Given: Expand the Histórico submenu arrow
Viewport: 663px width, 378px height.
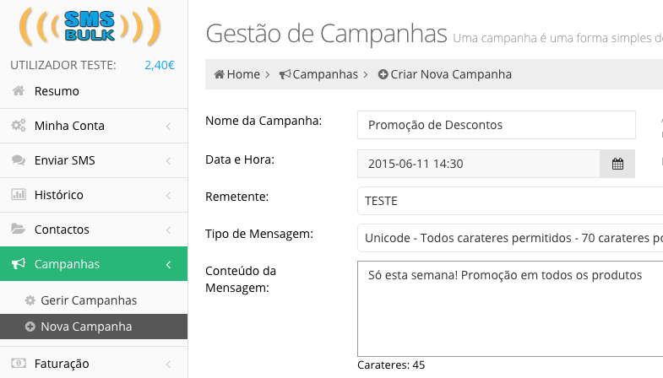Looking at the screenshot, I should pyautogui.click(x=168, y=195).
